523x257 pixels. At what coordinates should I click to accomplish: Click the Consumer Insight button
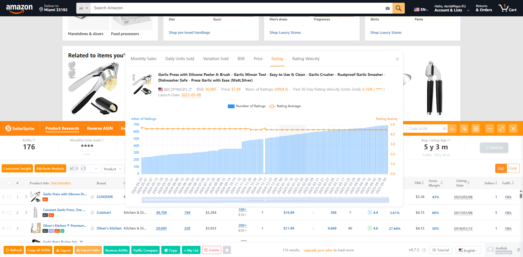(17, 168)
